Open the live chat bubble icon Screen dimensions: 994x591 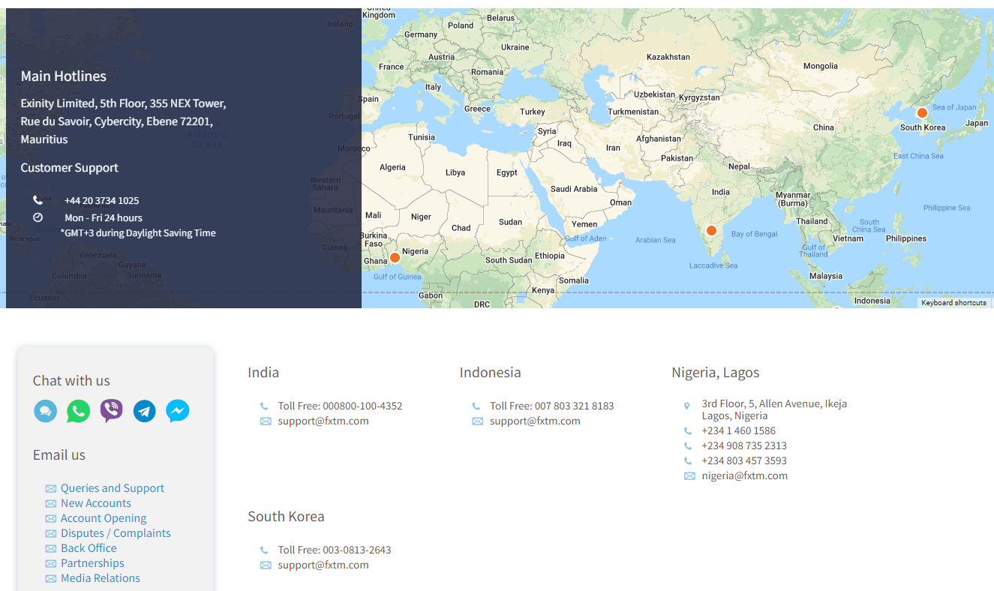click(x=46, y=411)
